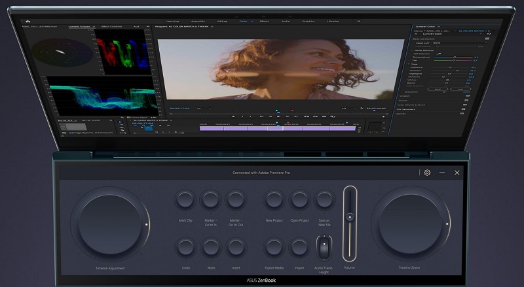The height and width of the screenshot is (287, 524).
Task: Switch to the Libraries workspace
Action: coord(333,22)
